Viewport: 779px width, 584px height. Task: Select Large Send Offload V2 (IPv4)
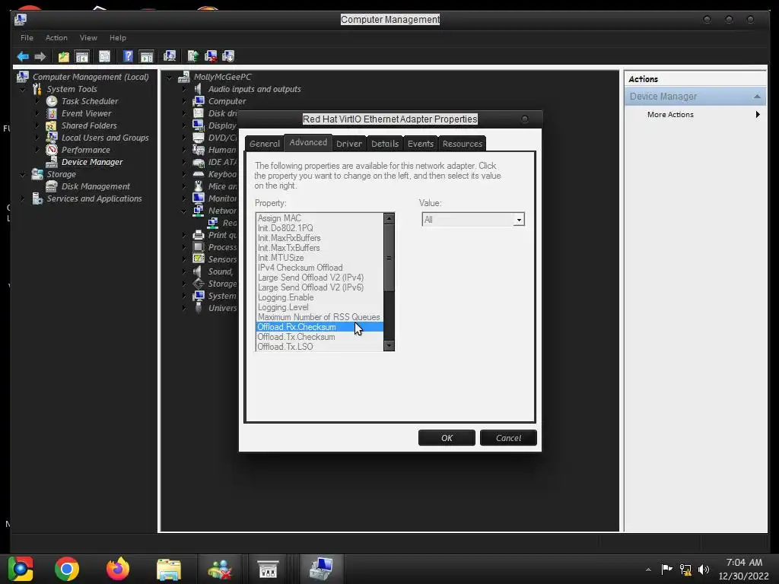pos(319,278)
